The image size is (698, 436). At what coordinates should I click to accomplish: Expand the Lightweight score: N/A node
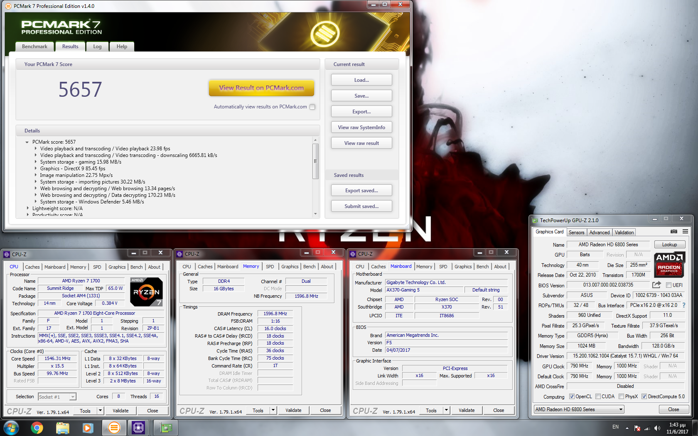pos(27,208)
